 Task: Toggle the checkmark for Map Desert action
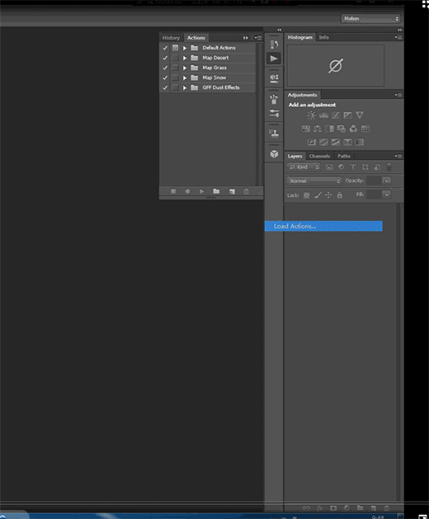pyautogui.click(x=165, y=58)
